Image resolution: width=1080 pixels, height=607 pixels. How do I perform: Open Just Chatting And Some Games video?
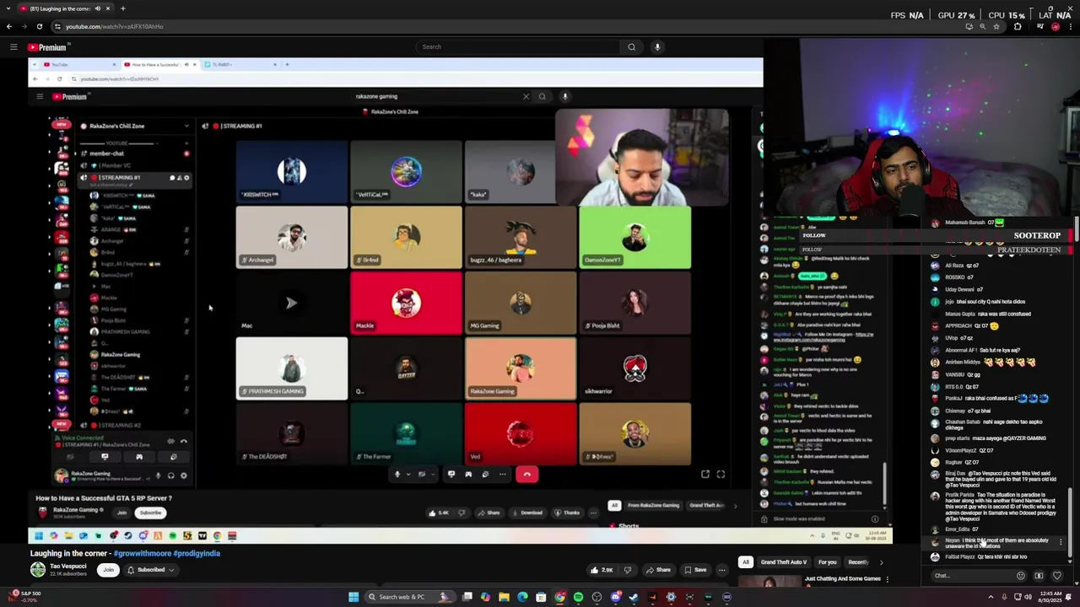[x=842, y=579]
